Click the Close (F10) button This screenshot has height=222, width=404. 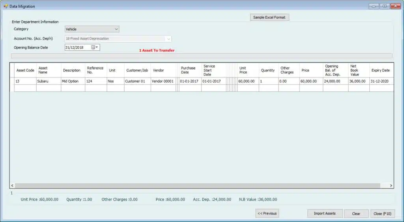tap(382, 214)
